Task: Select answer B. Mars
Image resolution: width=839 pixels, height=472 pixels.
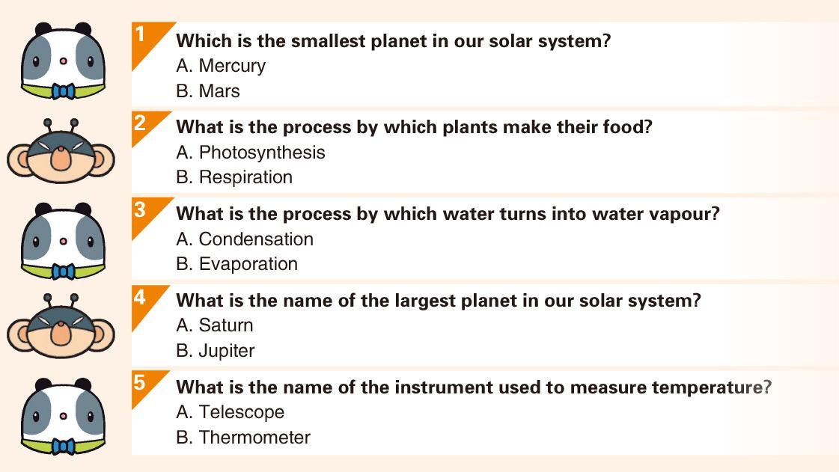Action: (x=207, y=91)
